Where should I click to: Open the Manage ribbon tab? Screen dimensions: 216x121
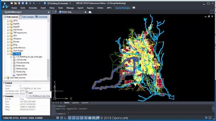(x=70, y=8)
